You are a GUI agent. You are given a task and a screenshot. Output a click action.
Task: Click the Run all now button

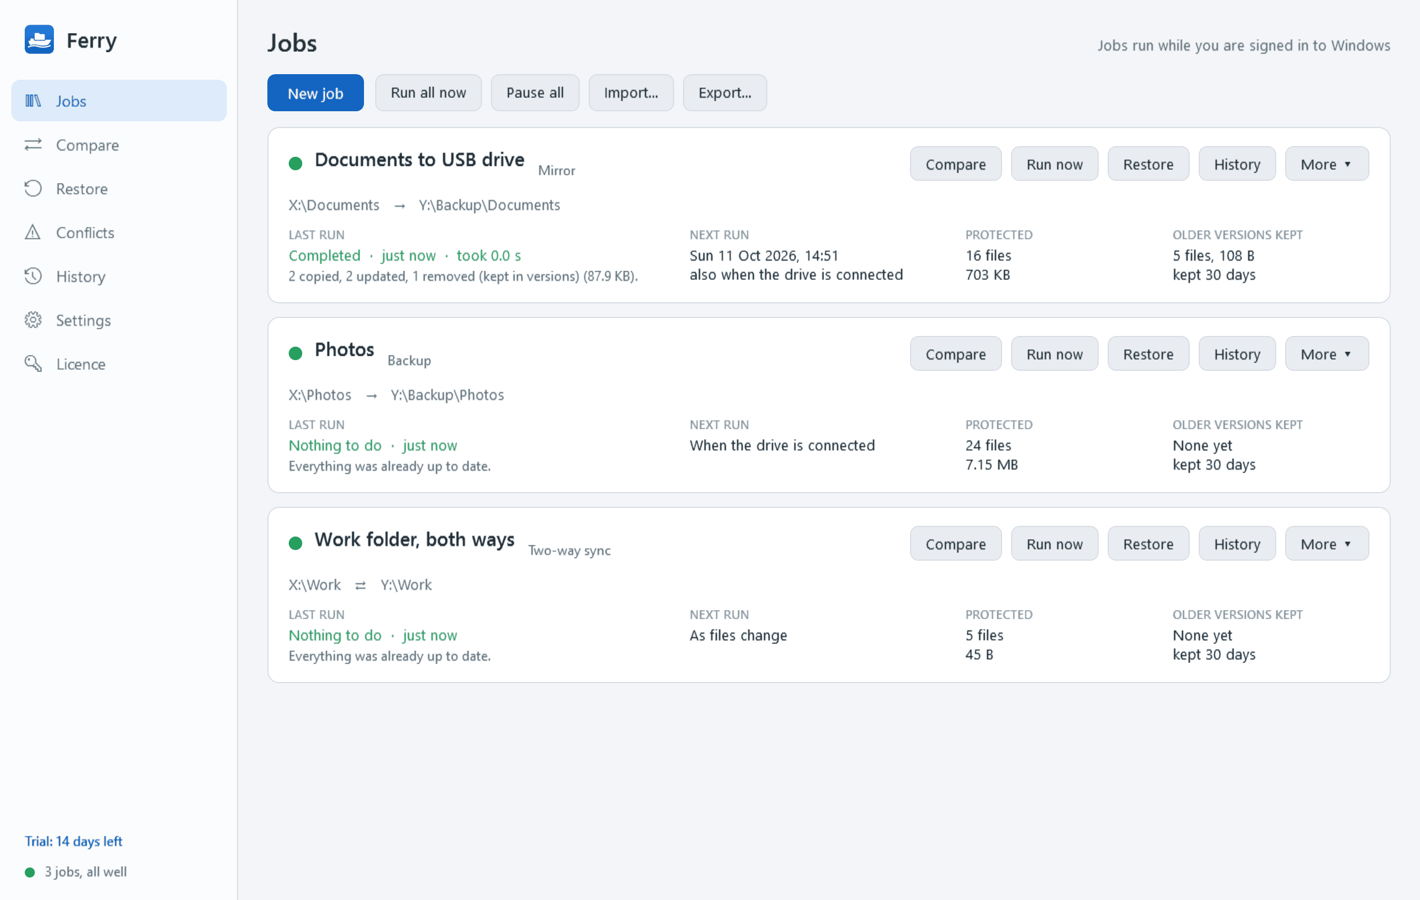point(429,93)
